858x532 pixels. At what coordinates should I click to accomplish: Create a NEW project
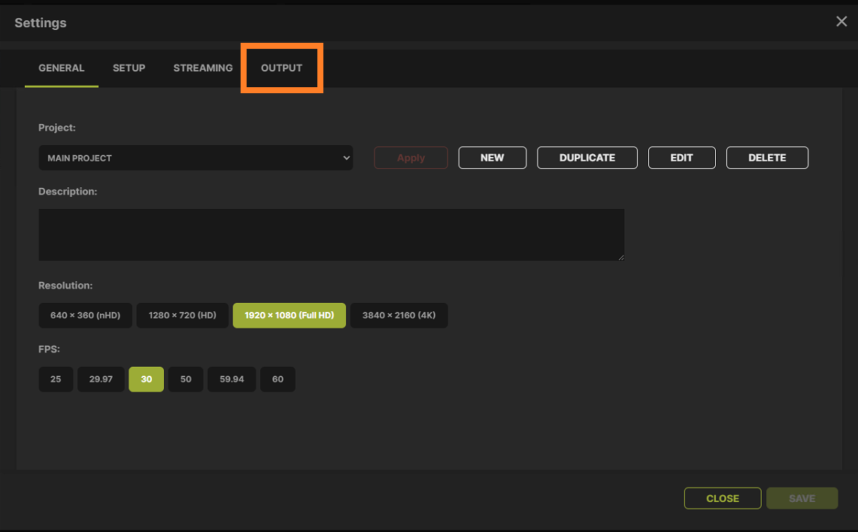point(492,157)
